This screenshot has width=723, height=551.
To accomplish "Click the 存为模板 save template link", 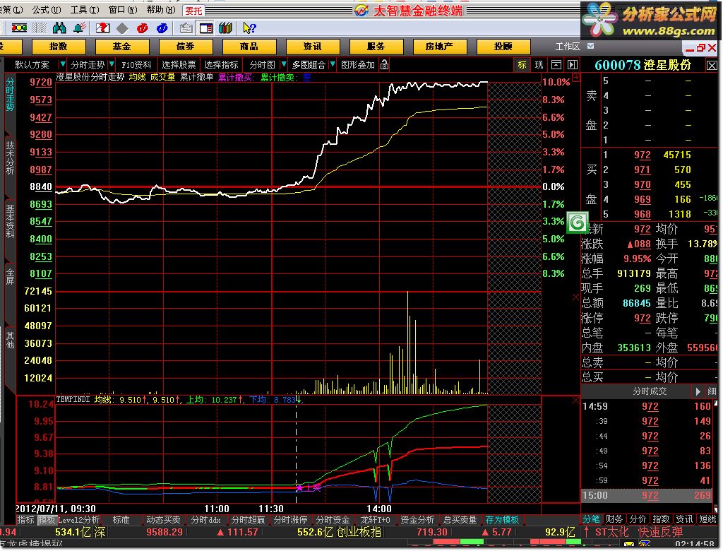I will point(503,520).
